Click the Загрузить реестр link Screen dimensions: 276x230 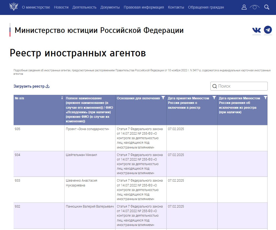pyautogui.click(x=29, y=86)
